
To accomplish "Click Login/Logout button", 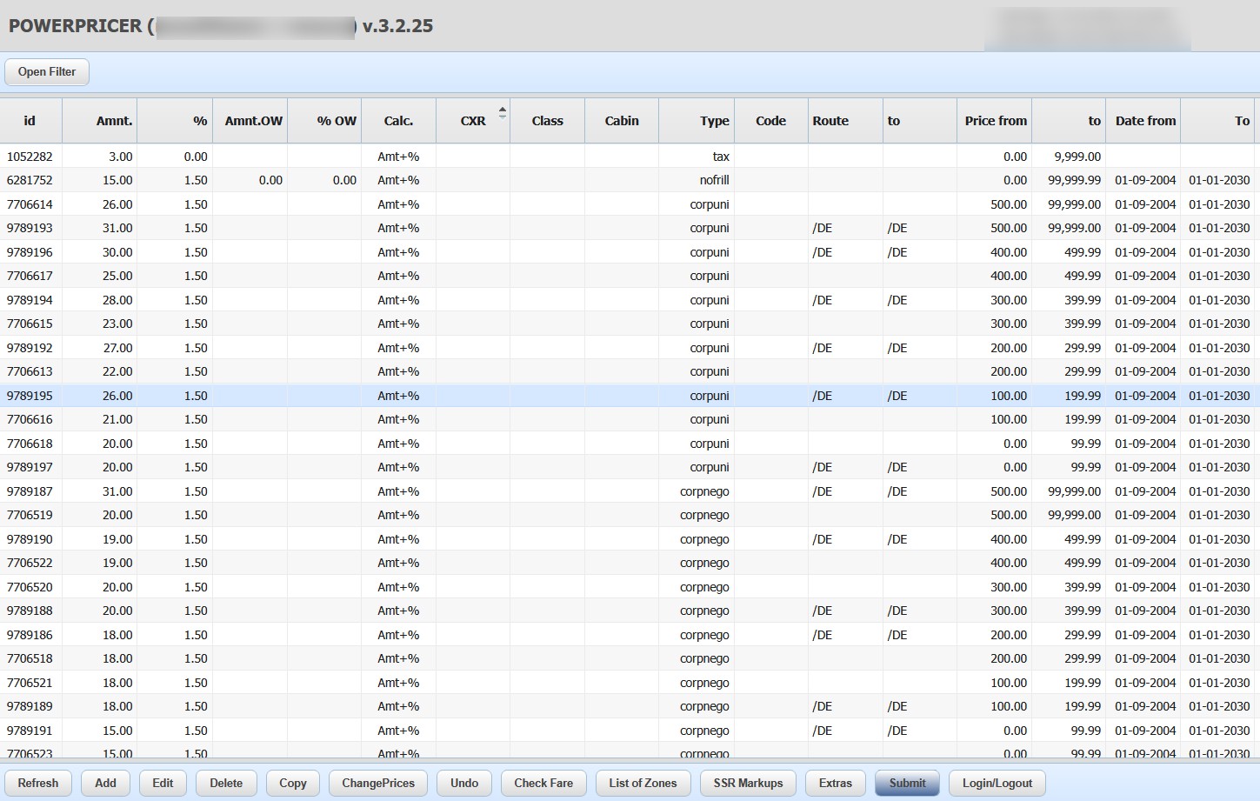I will [997, 783].
